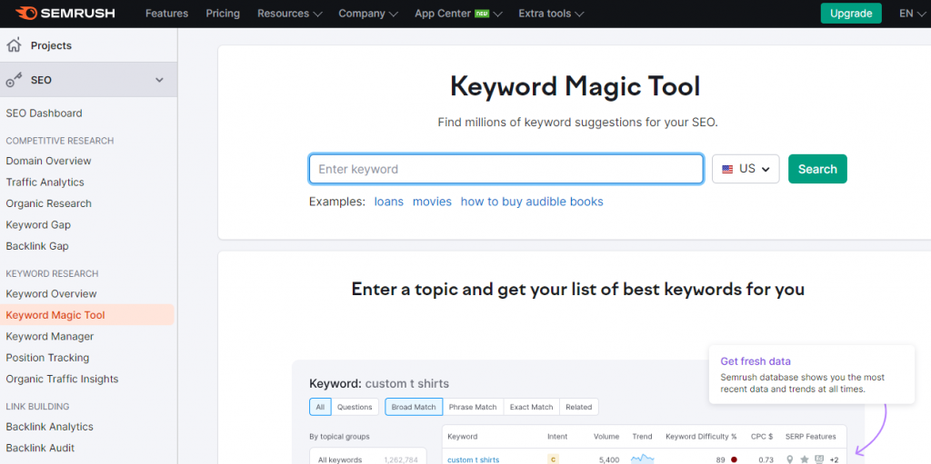Click the Semrush flame logo icon
931x464 pixels.
26,13
